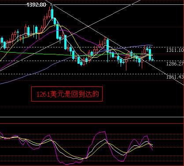Click the 1392.80 peak price label
The height and width of the screenshot is (166, 184).
(x=37, y=5)
